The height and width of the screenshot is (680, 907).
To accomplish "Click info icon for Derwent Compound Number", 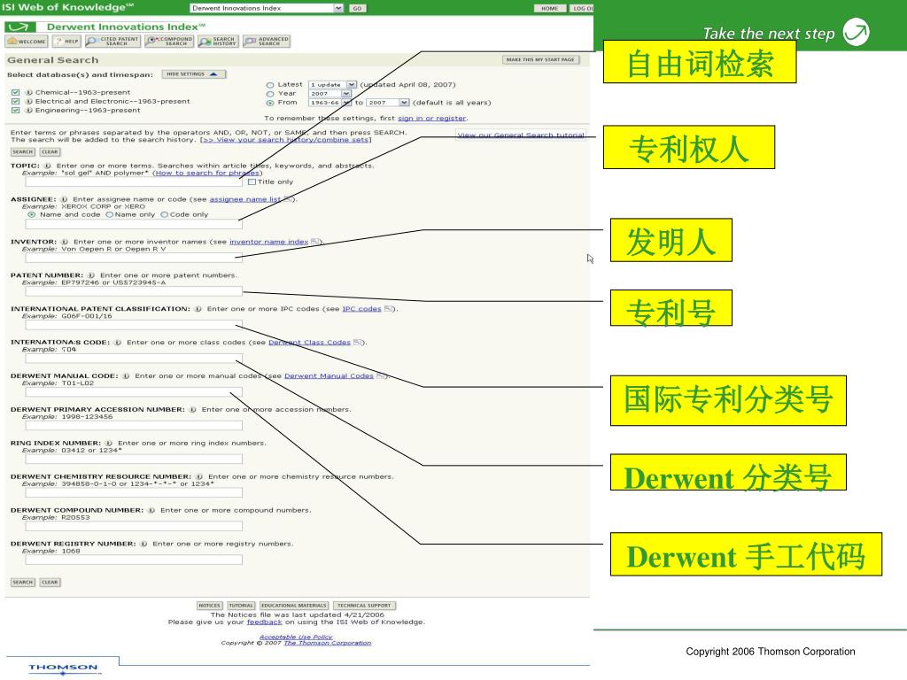I will coord(151,510).
